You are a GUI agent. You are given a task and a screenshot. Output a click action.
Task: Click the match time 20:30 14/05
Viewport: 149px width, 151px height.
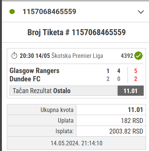point(35,56)
